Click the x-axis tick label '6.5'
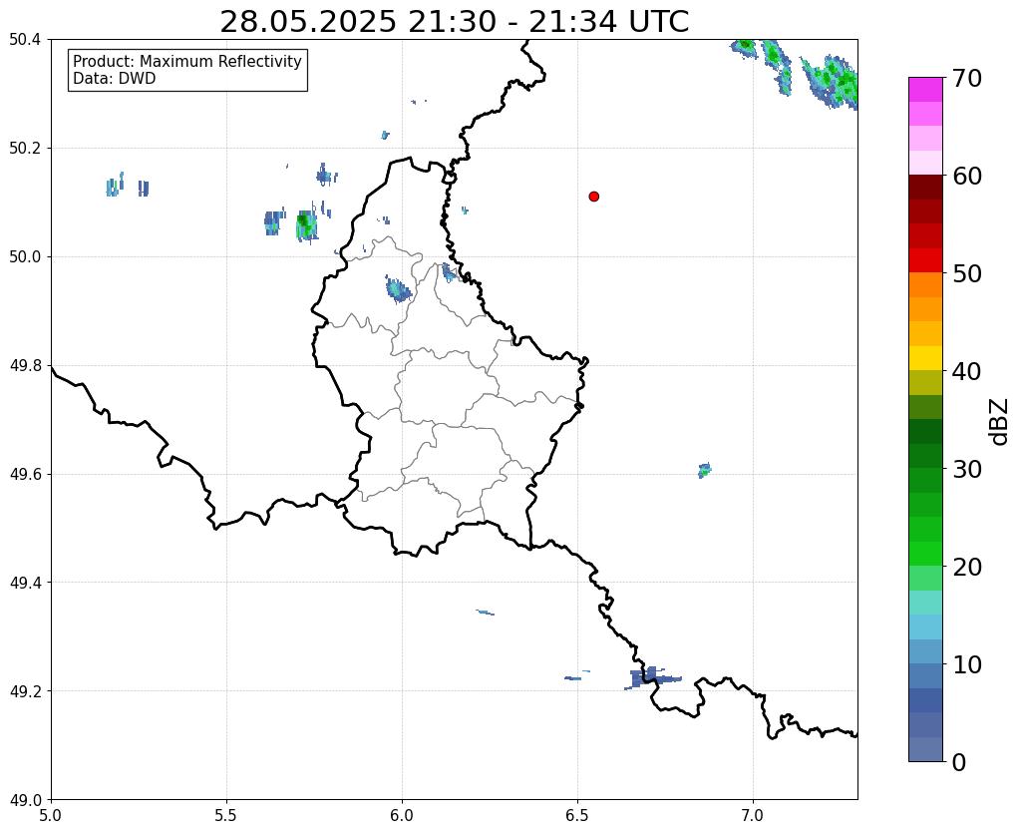The width and height of the screenshot is (1020, 832). (x=577, y=816)
